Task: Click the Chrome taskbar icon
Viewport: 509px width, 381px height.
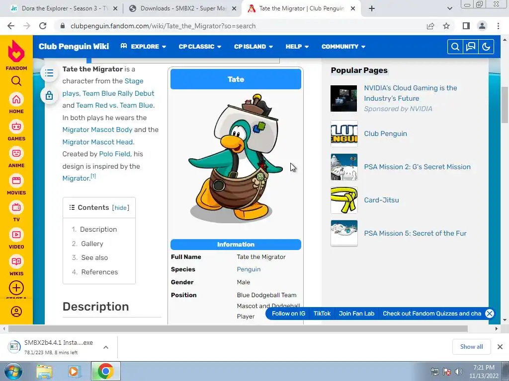Action: 105,371
